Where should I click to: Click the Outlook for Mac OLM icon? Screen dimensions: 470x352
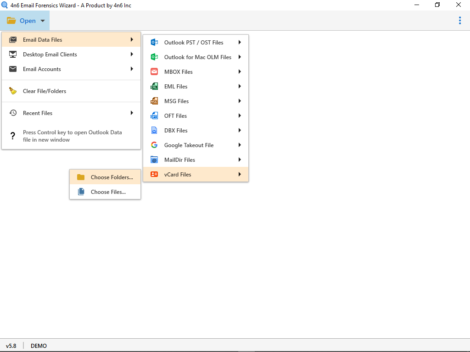(154, 57)
